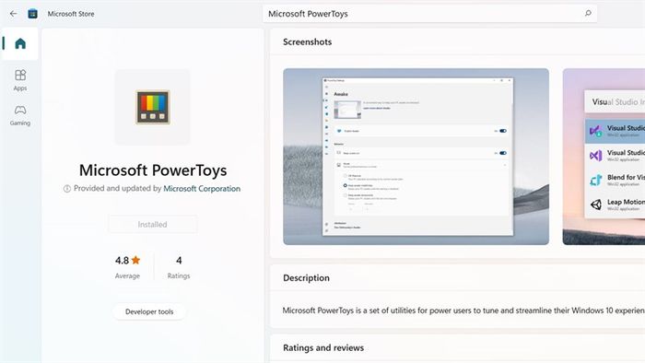Click the 4.8 Average rating
This screenshot has height=363, width=645.
pyautogui.click(x=127, y=267)
